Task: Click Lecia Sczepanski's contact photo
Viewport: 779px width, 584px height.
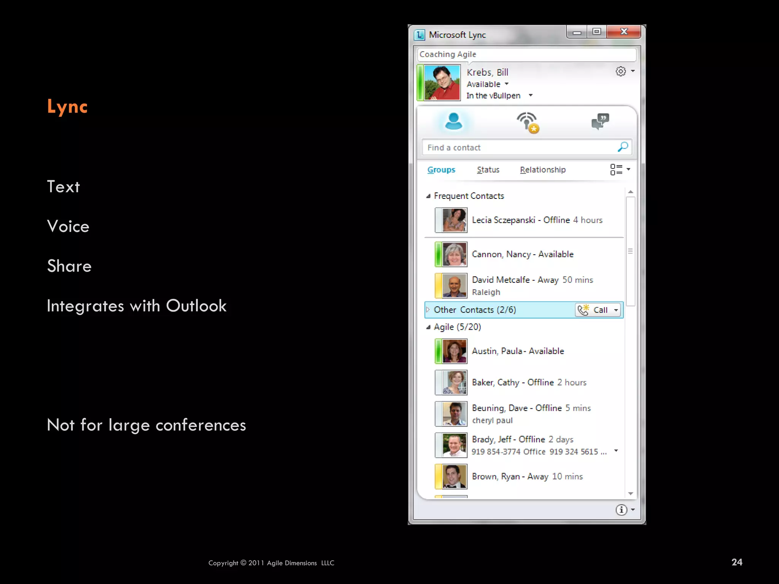Action: tap(455, 220)
